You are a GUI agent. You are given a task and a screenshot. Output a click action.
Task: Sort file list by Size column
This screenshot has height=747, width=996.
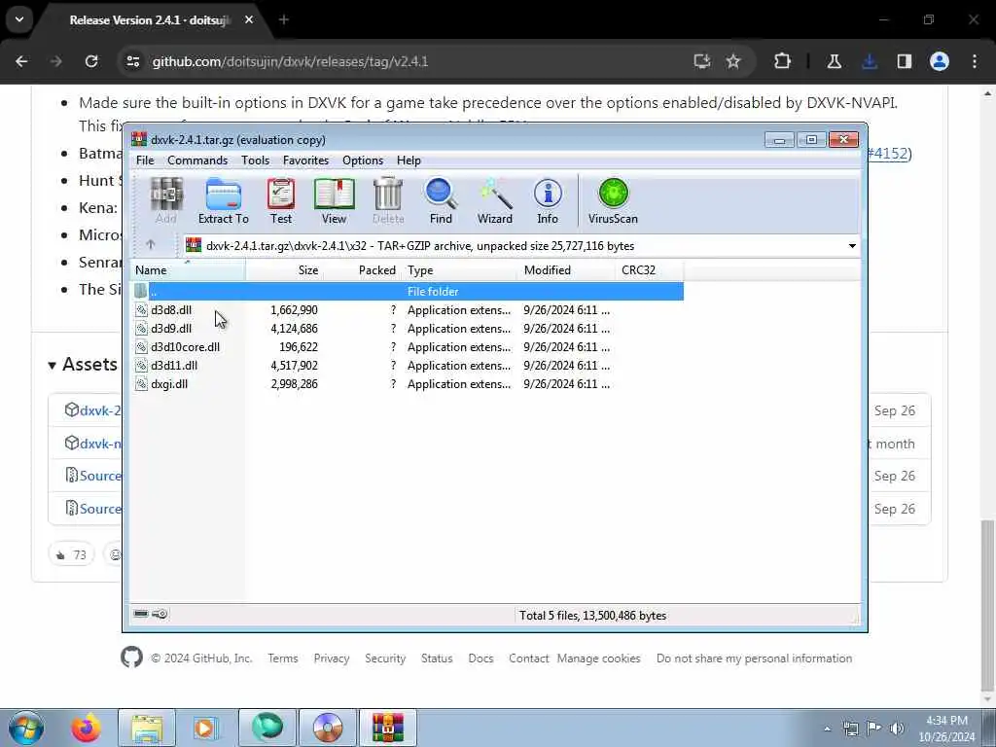coord(284,270)
